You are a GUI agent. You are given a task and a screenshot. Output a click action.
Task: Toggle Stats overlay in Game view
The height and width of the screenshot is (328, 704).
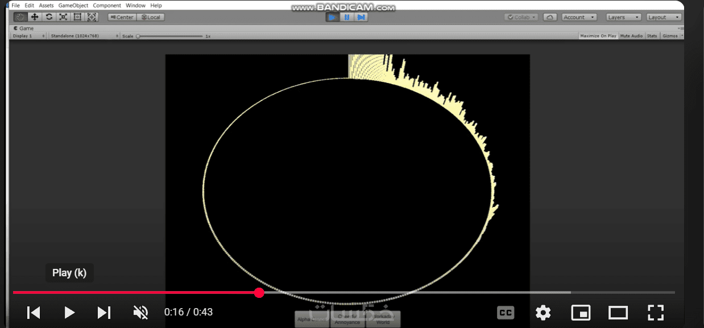coord(652,36)
